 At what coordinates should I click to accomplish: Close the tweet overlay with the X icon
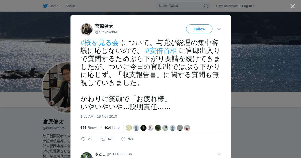(x=292, y=6)
